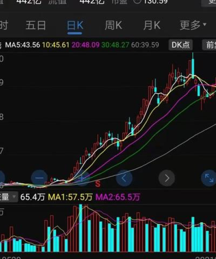This screenshot has width=216, height=259.
Task: Tap the MA30 48.27 green label
Action: coord(115,45)
